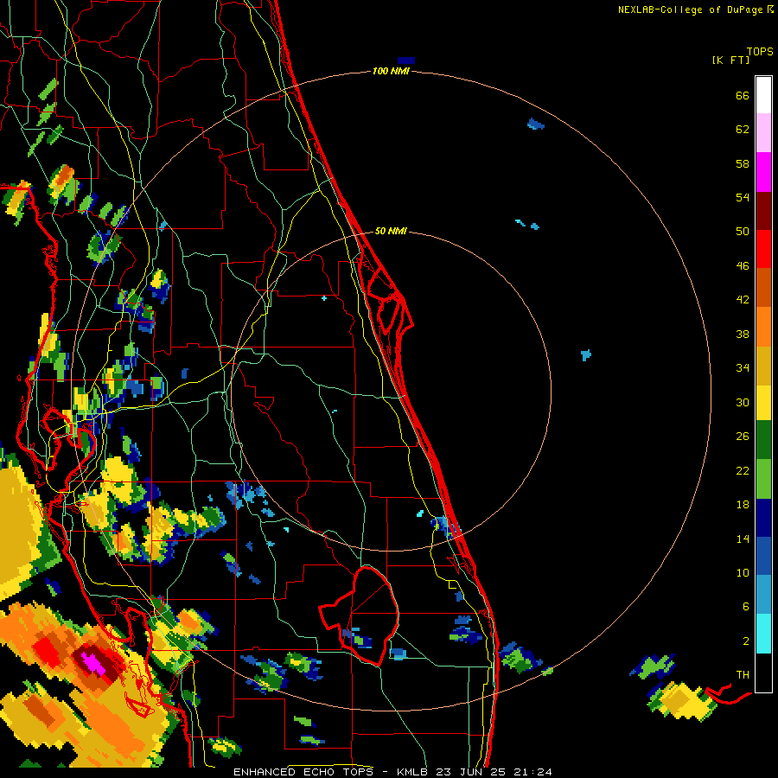This screenshot has height=778, width=778.
Task: Select the dark green legend swatch
Action: (763, 440)
